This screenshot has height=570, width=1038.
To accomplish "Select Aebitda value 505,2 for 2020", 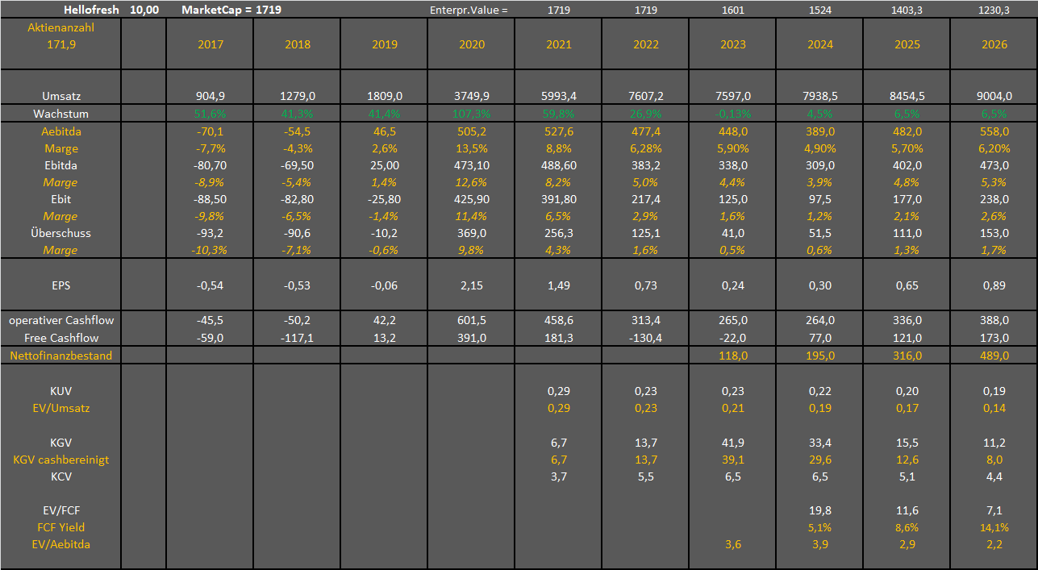I will click(472, 131).
